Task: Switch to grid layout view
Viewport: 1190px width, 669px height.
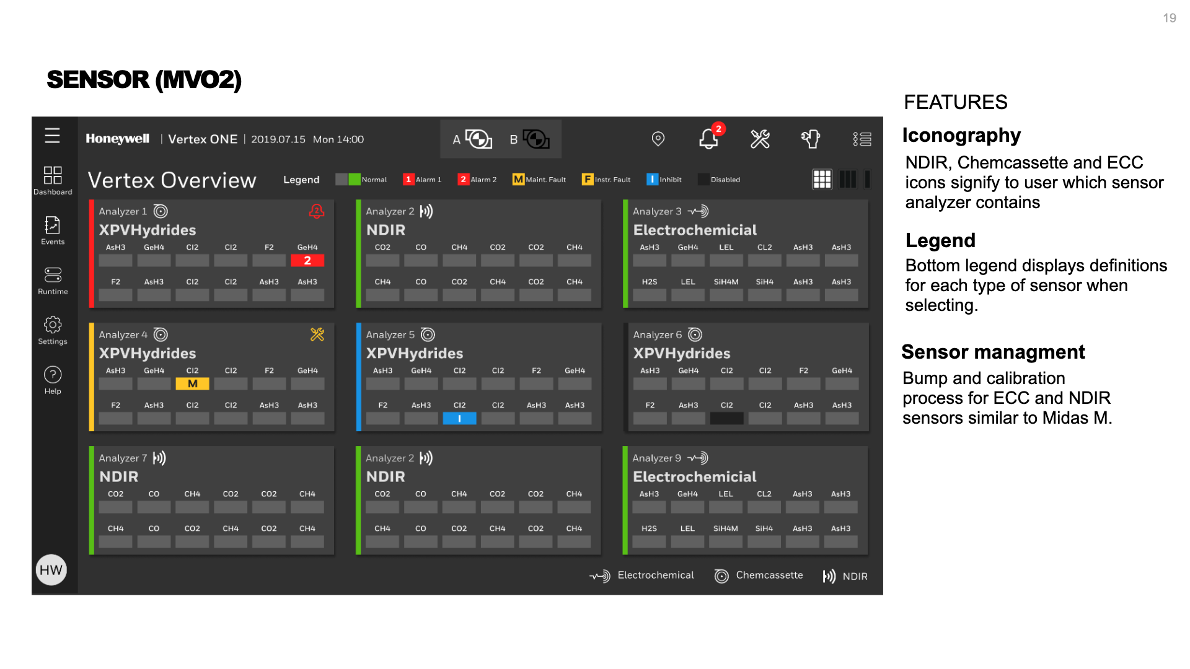Action: [x=822, y=180]
